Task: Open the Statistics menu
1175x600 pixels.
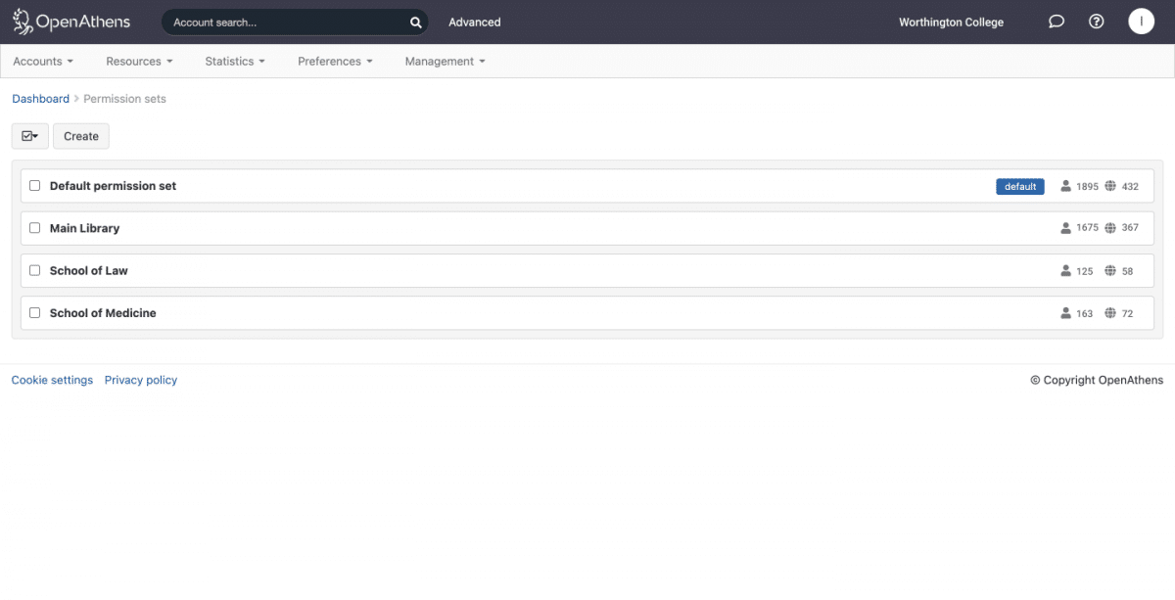Action: point(235,62)
